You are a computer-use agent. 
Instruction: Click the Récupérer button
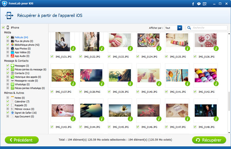209,140
